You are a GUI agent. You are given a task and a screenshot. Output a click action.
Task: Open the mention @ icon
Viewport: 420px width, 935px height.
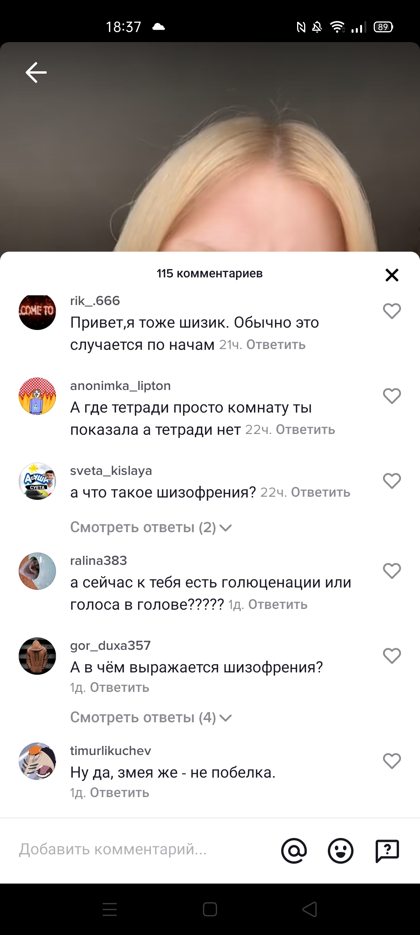294,850
